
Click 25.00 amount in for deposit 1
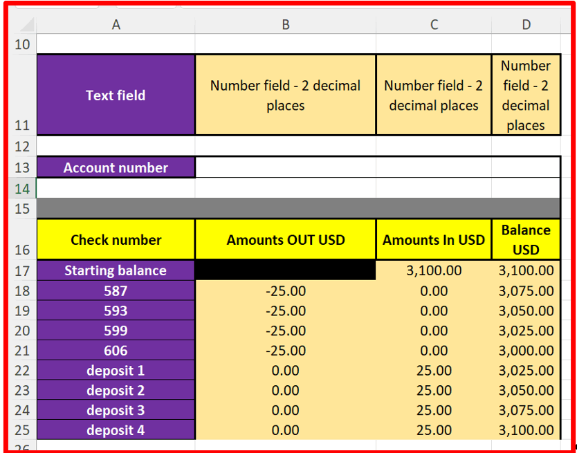[x=434, y=370]
